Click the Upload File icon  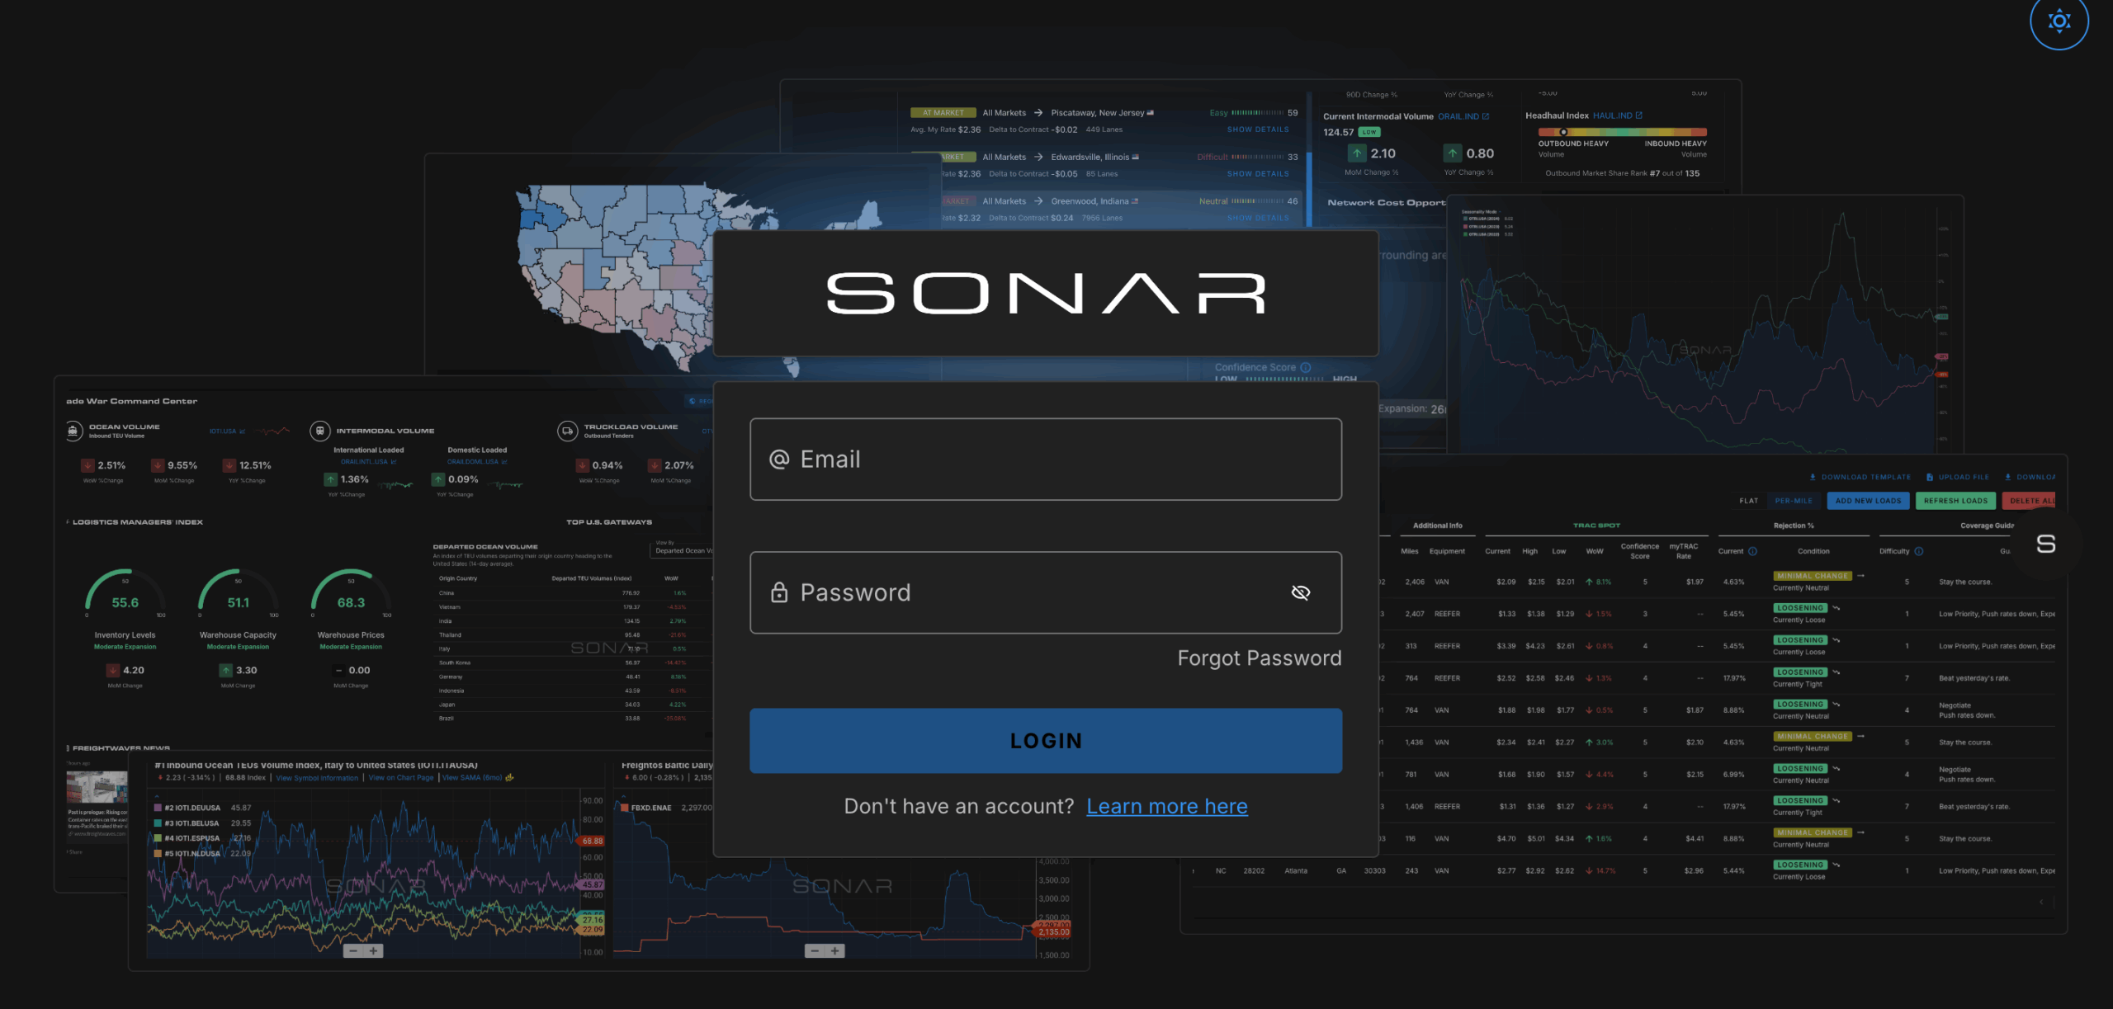point(1930,477)
